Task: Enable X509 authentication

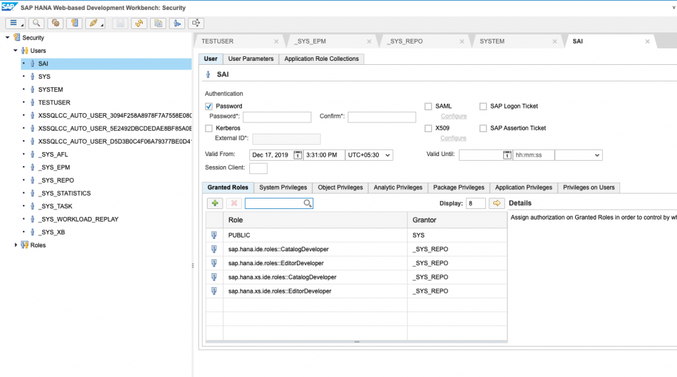Action: pos(428,128)
